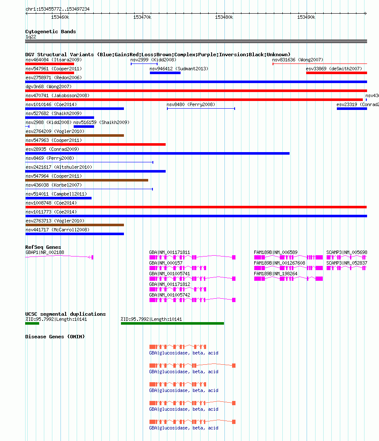Select esv2764209 (Vogler2010) complex variant
The width and height of the screenshot is (379, 441).
75,135
